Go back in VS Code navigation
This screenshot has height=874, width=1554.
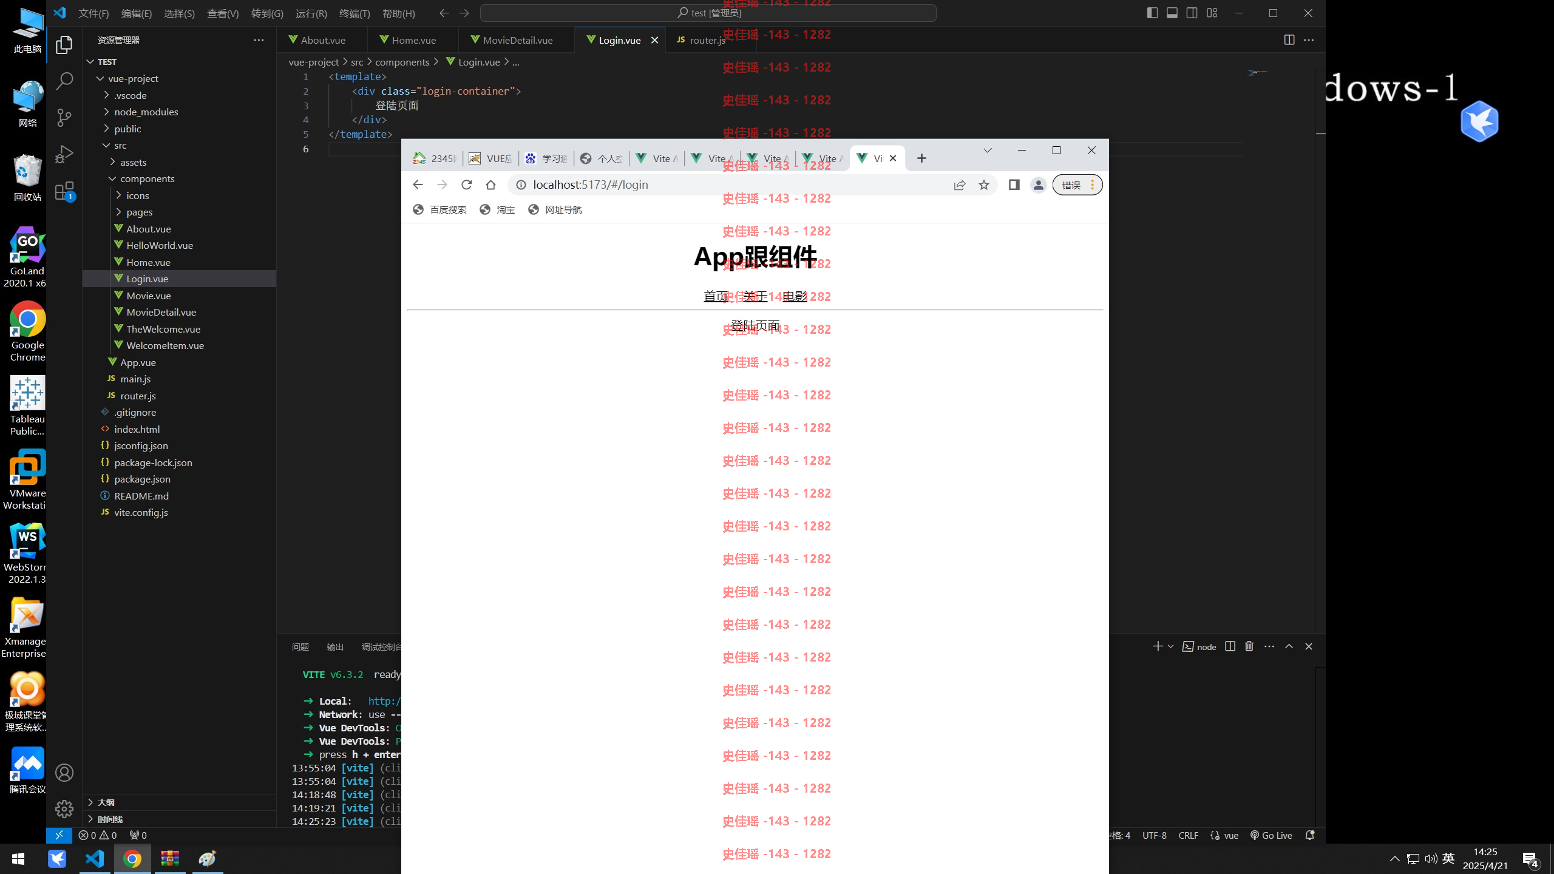click(x=444, y=13)
